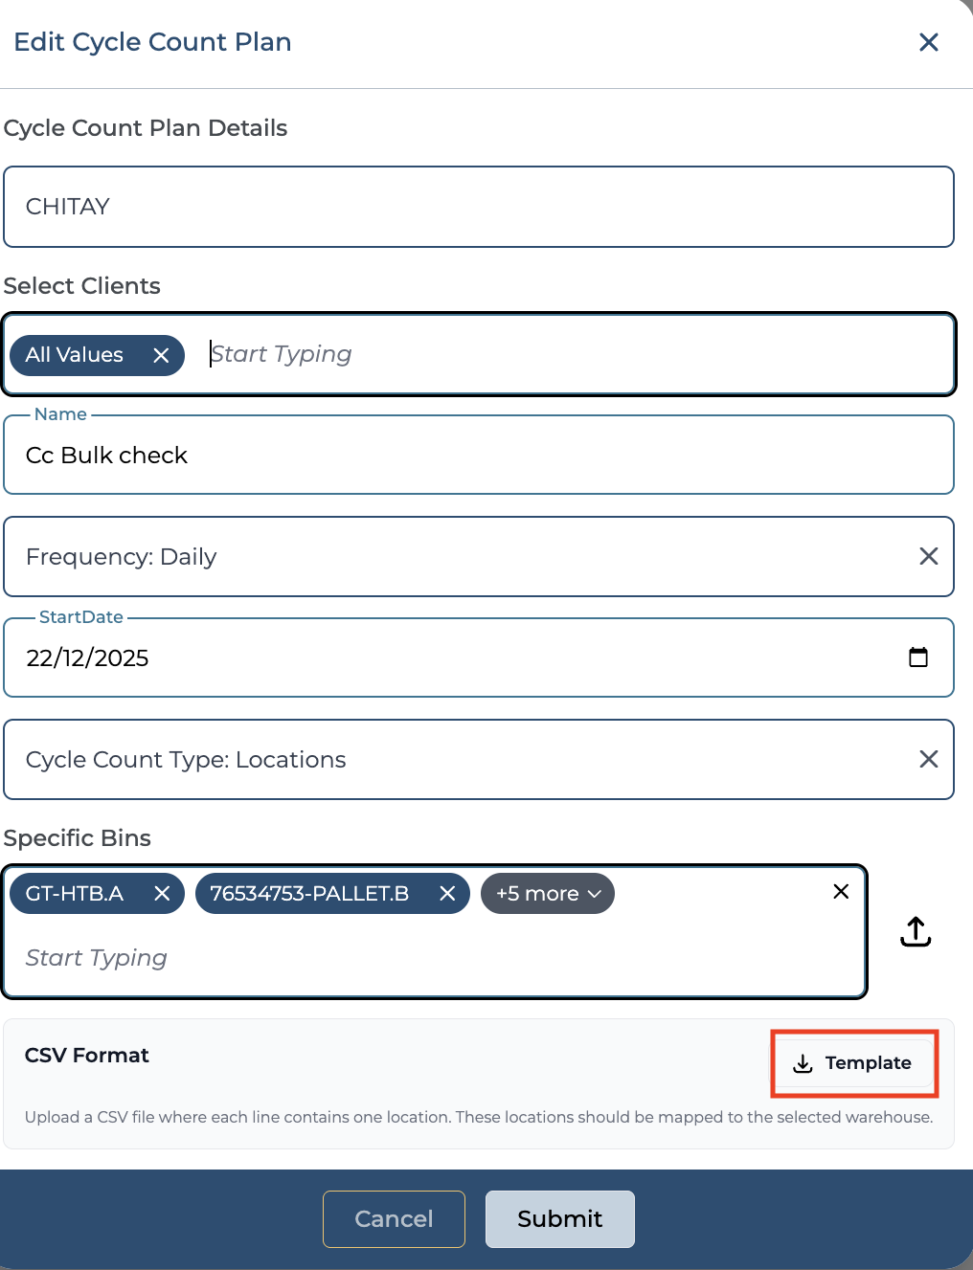The height and width of the screenshot is (1270, 973).
Task: Open the CHITAY warehouse dropdown
Action: (x=479, y=207)
